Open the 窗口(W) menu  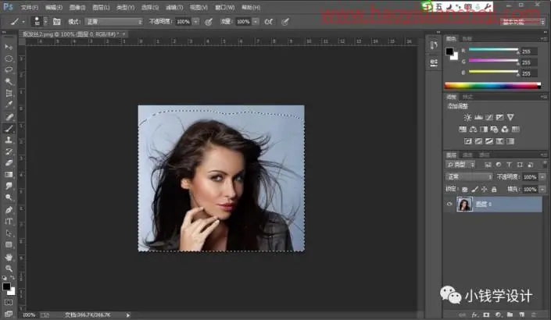(x=224, y=7)
